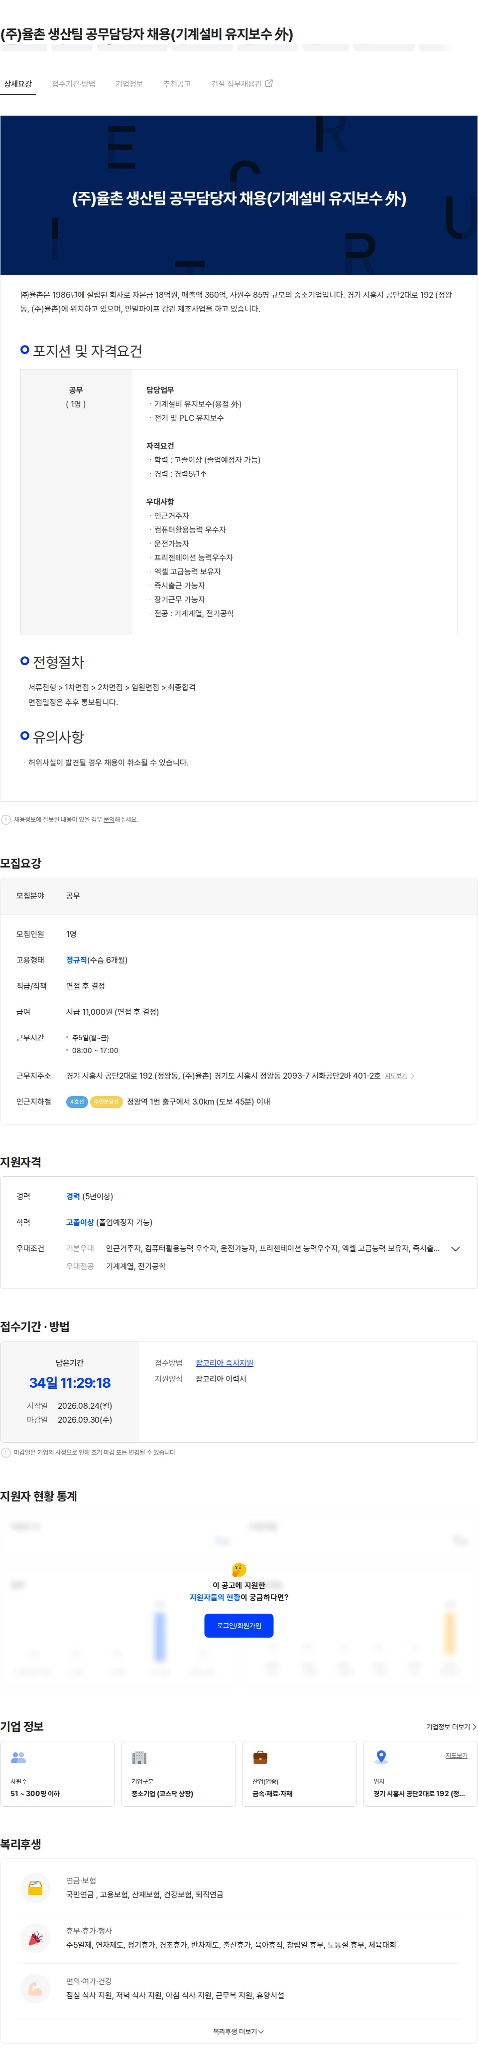Screen dimensions: 478x2054
Task: Switch to 기업정보 tab
Action: 129,84
